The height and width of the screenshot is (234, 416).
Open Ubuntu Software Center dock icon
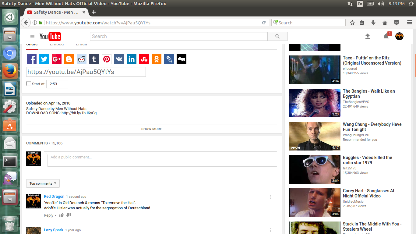(x=10, y=125)
